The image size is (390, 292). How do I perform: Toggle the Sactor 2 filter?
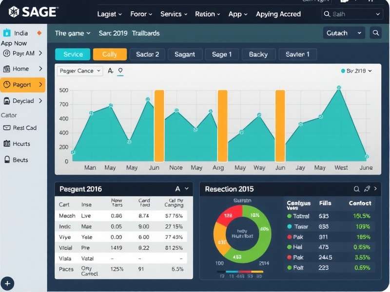tap(147, 54)
